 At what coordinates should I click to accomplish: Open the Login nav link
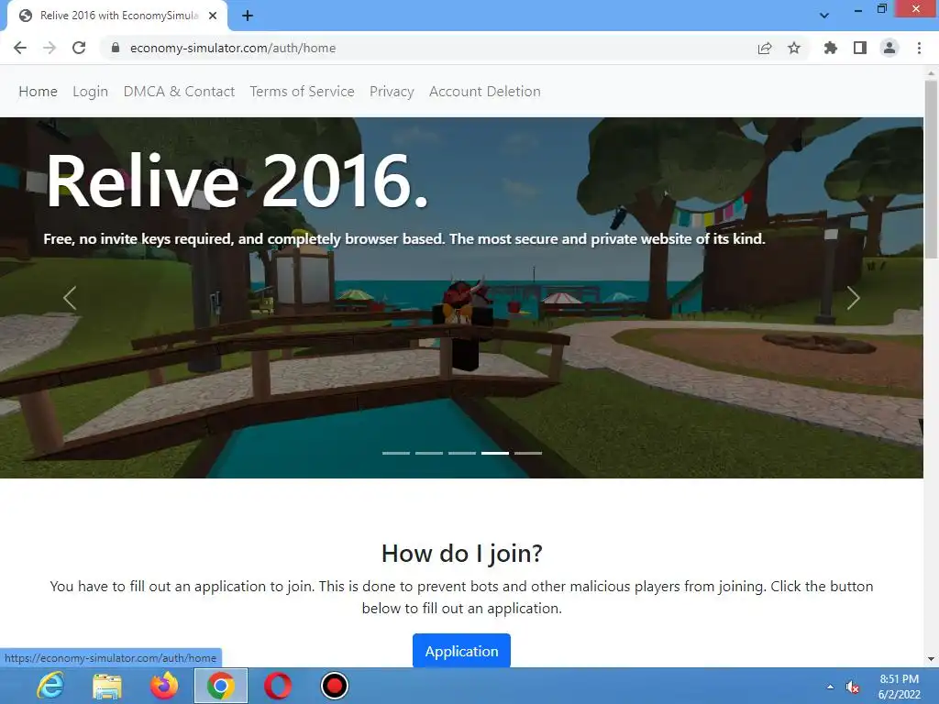pyautogui.click(x=91, y=92)
